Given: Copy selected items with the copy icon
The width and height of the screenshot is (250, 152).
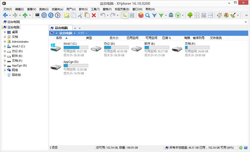Looking at the screenshot, I should [x=73, y=15].
